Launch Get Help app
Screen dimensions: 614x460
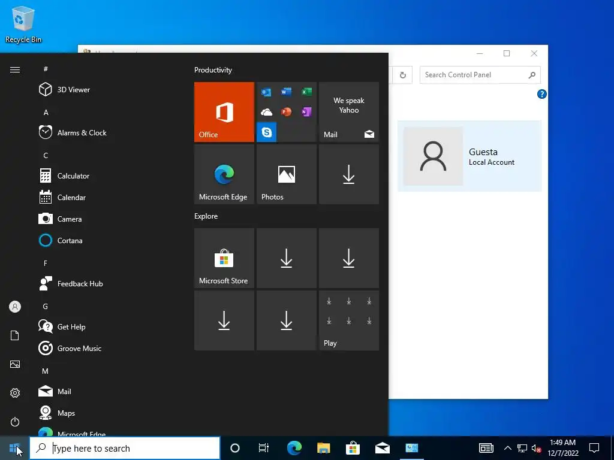pyautogui.click(x=62, y=326)
